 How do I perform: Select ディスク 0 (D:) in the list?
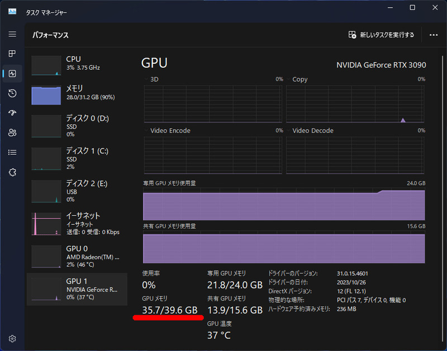[x=78, y=126]
